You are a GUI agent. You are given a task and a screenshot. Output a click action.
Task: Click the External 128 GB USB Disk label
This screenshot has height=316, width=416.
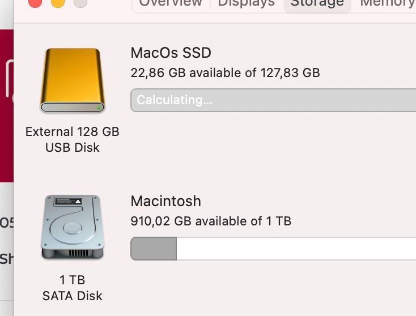pyautogui.click(x=73, y=139)
